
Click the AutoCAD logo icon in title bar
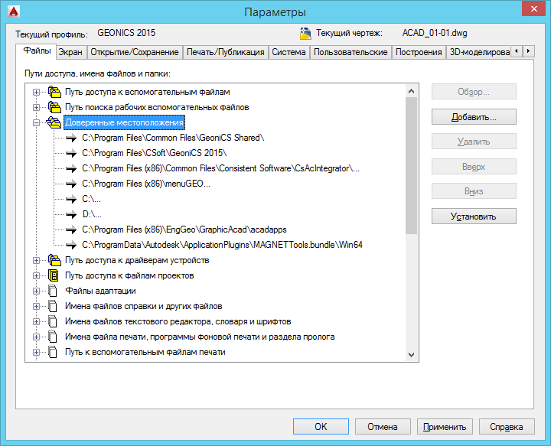pos(14,11)
